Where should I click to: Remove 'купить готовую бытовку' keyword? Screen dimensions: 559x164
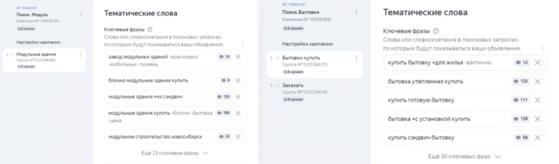pyautogui.click(x=537, y=100)
